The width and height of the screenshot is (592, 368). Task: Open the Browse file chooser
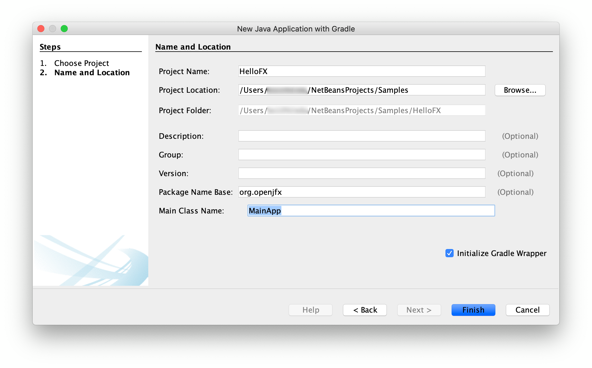(x=520, y=90)
